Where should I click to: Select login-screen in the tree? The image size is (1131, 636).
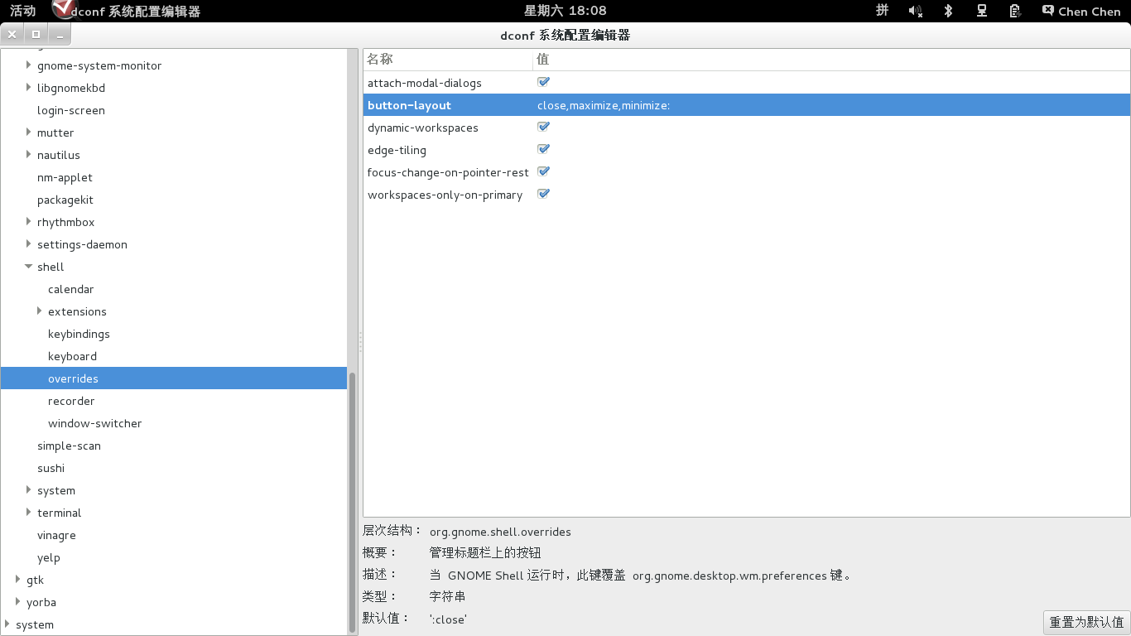71,110
